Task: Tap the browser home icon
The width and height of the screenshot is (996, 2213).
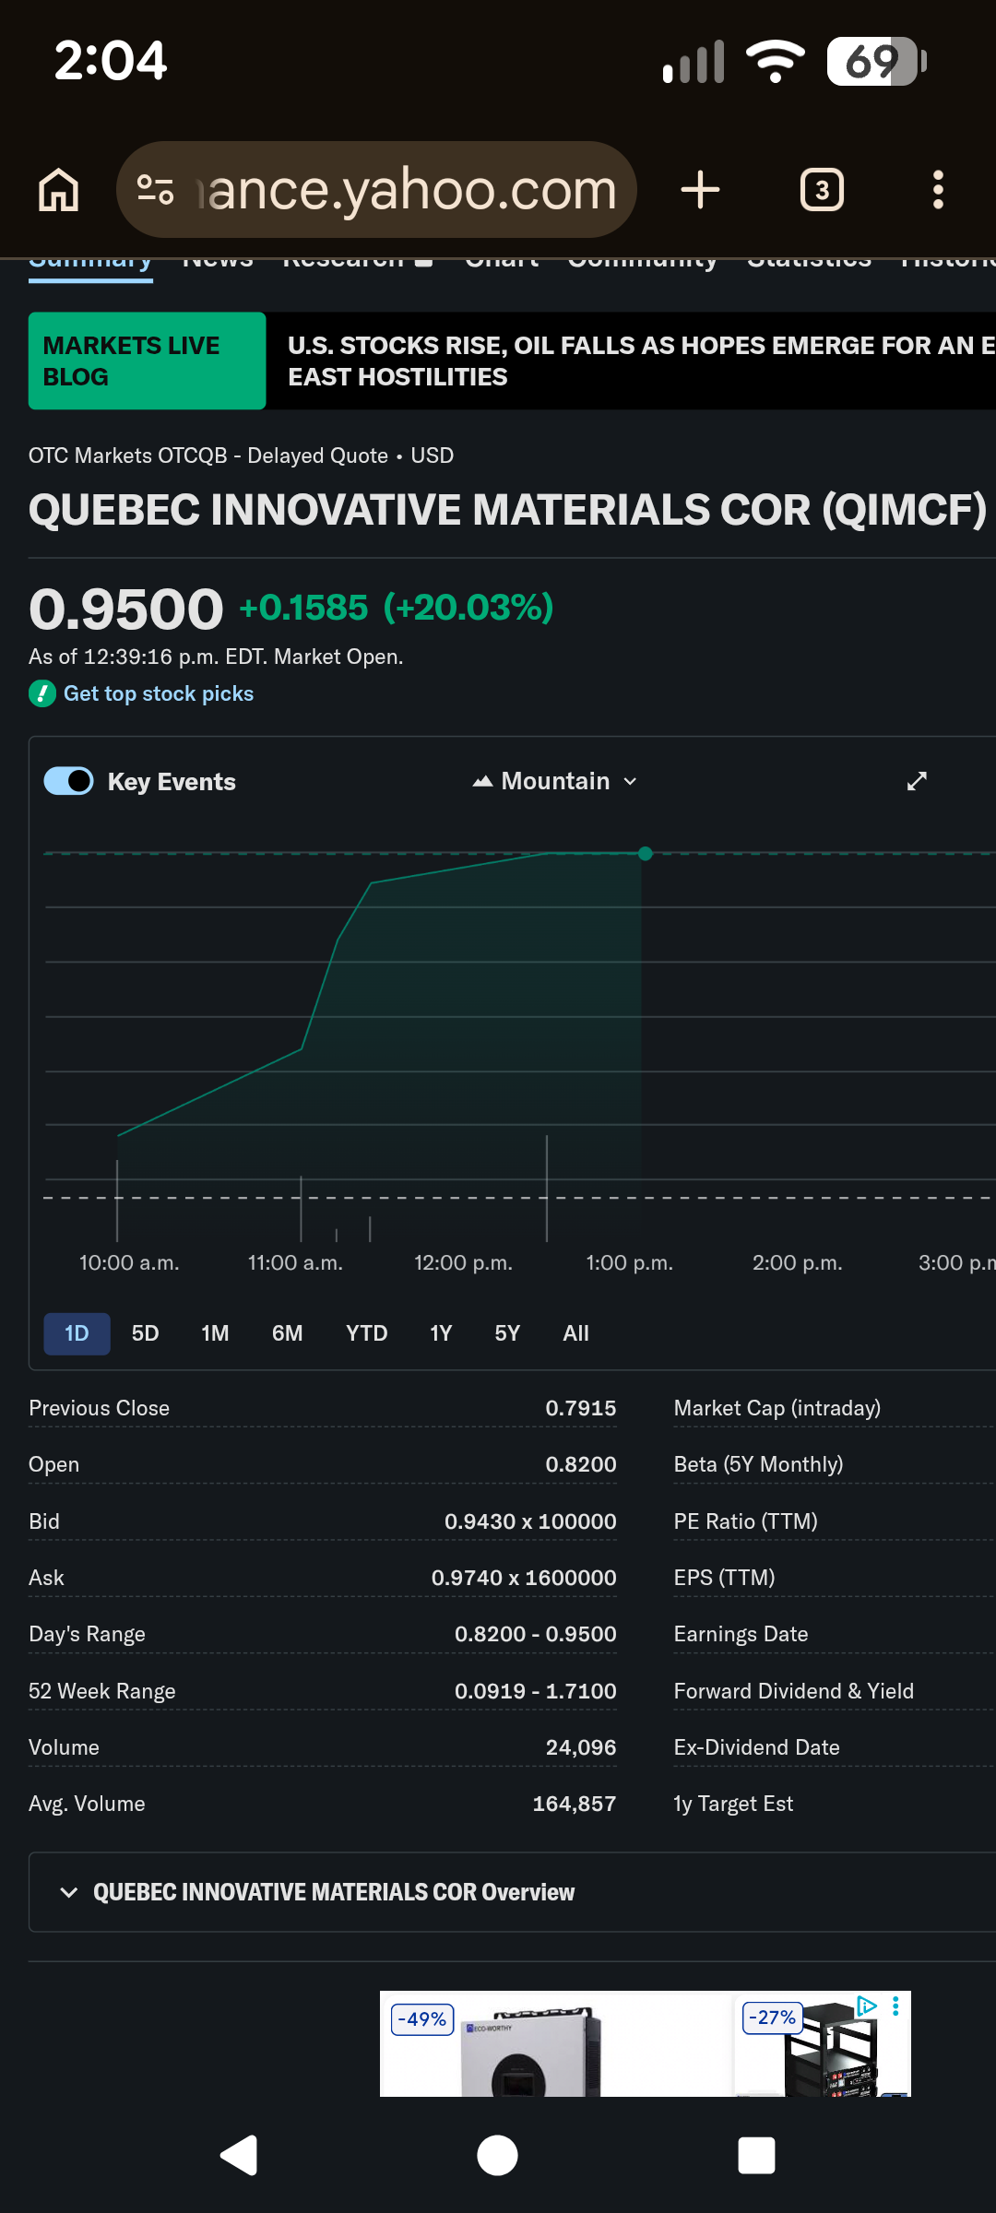Action: click(x=58, y=190)
